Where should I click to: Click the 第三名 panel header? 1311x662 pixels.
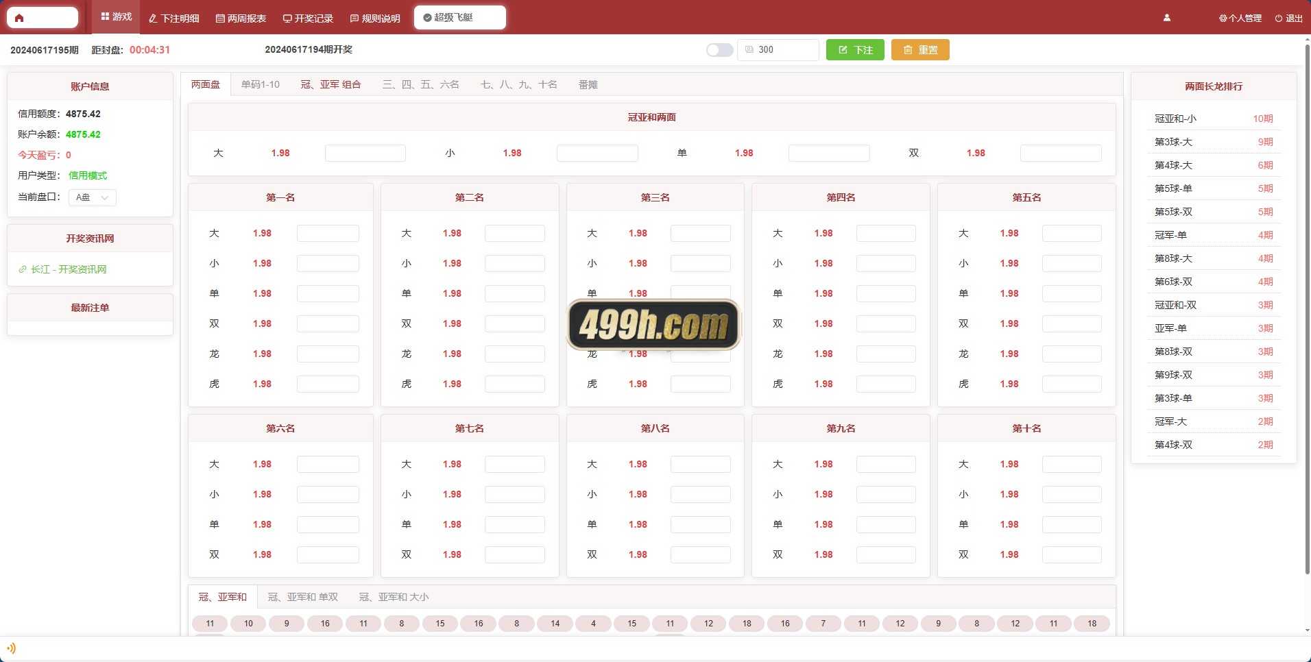click(x=655, y=197)
